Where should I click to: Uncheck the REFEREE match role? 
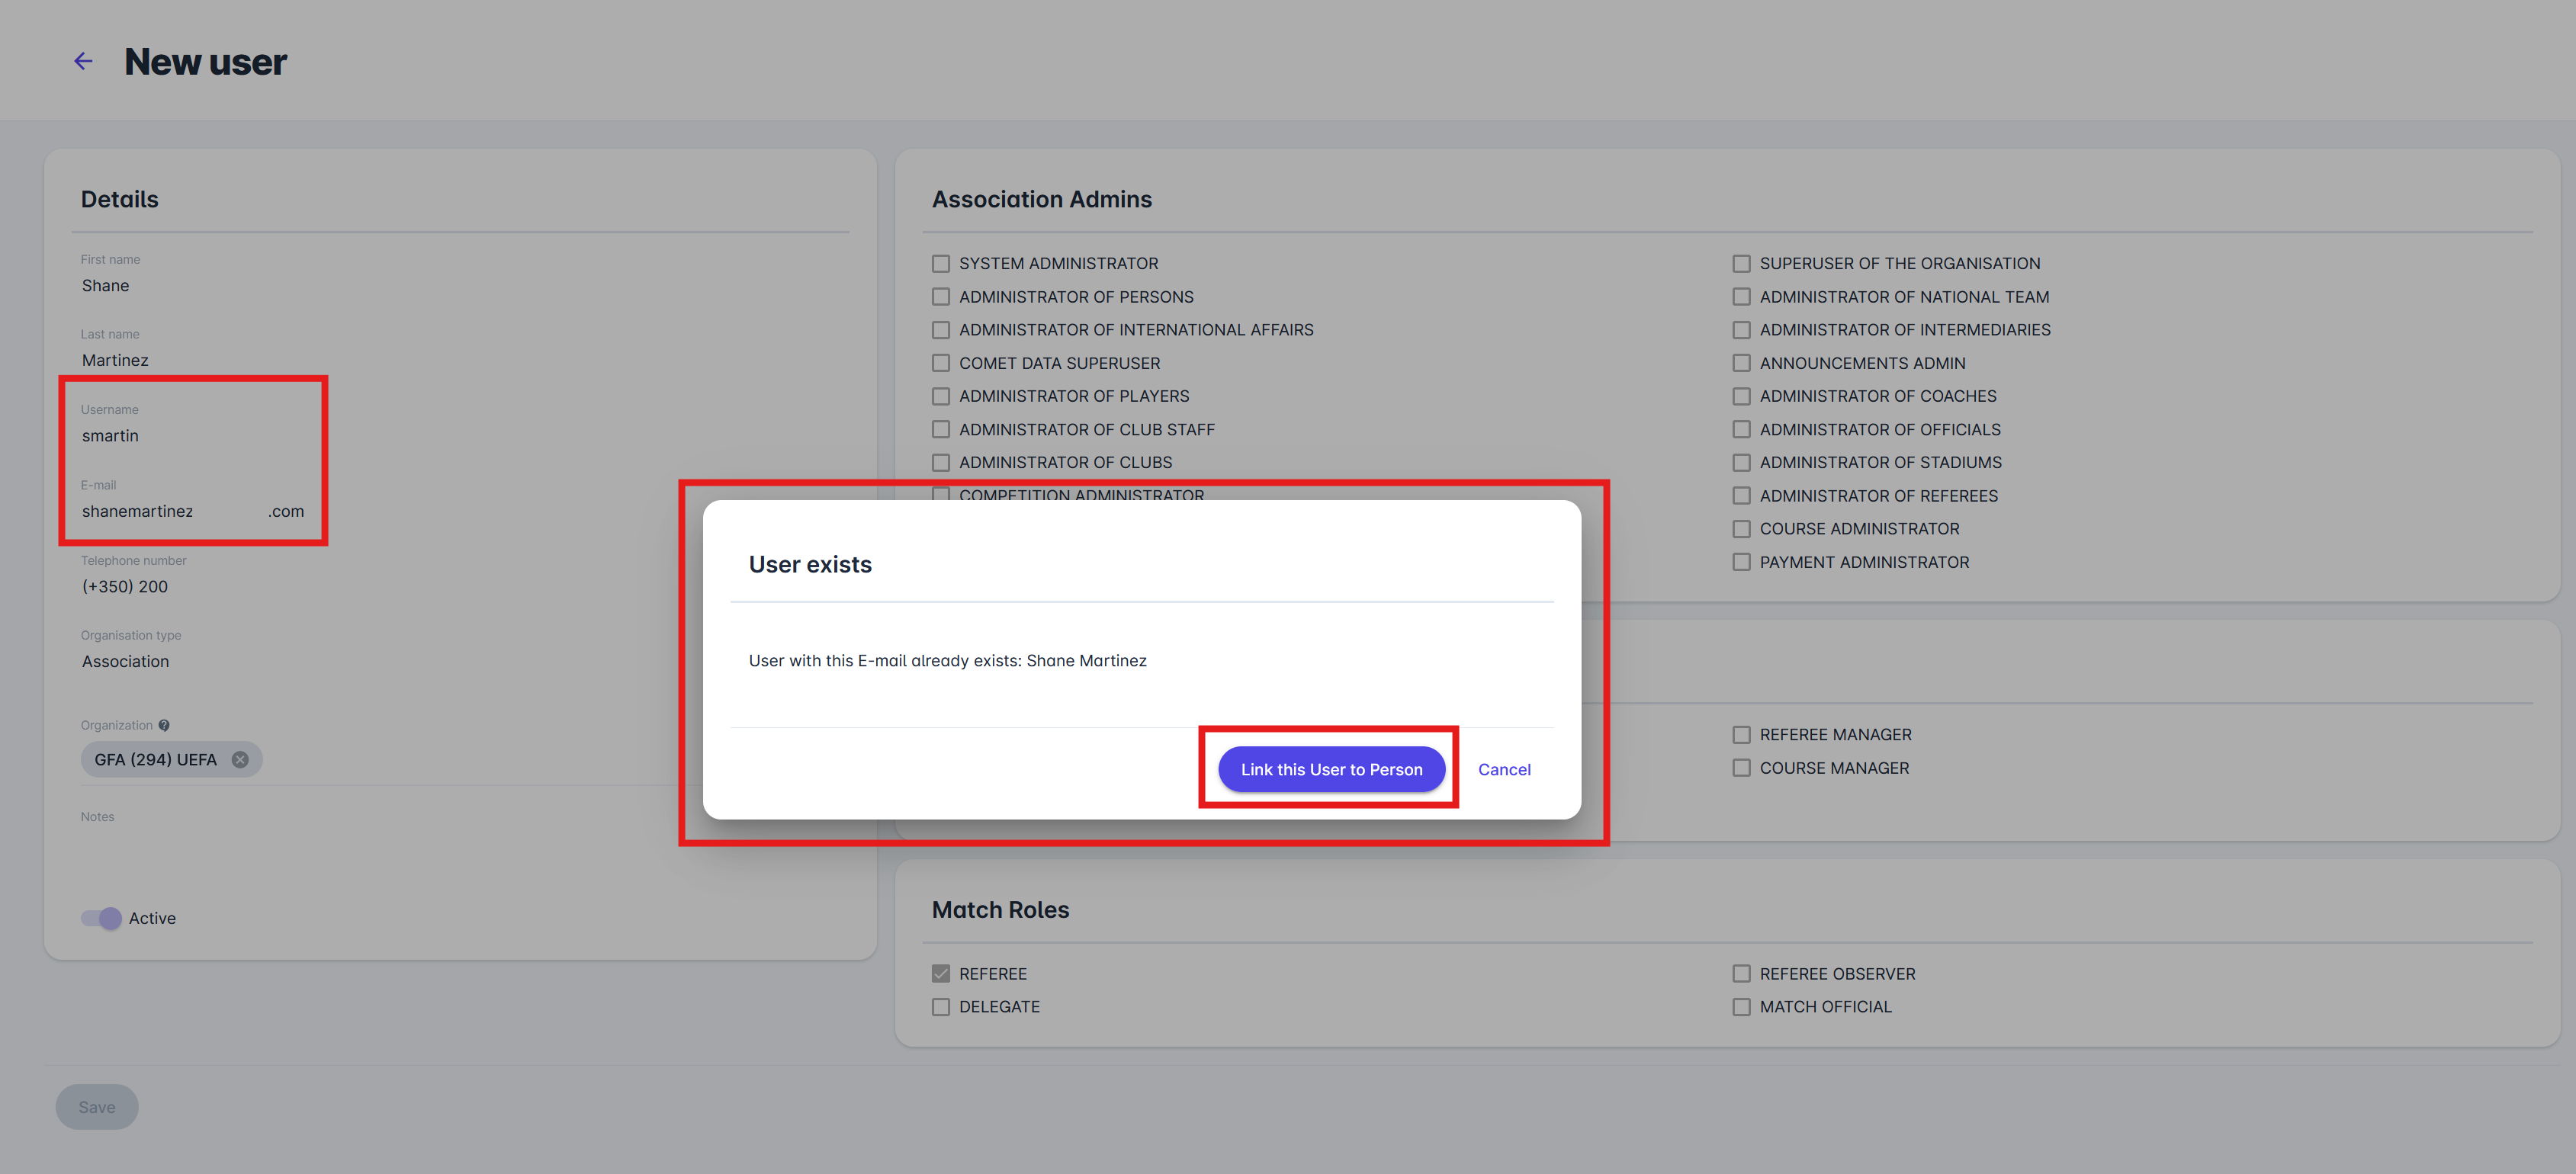pyautogui.click(x=940, y=974)
